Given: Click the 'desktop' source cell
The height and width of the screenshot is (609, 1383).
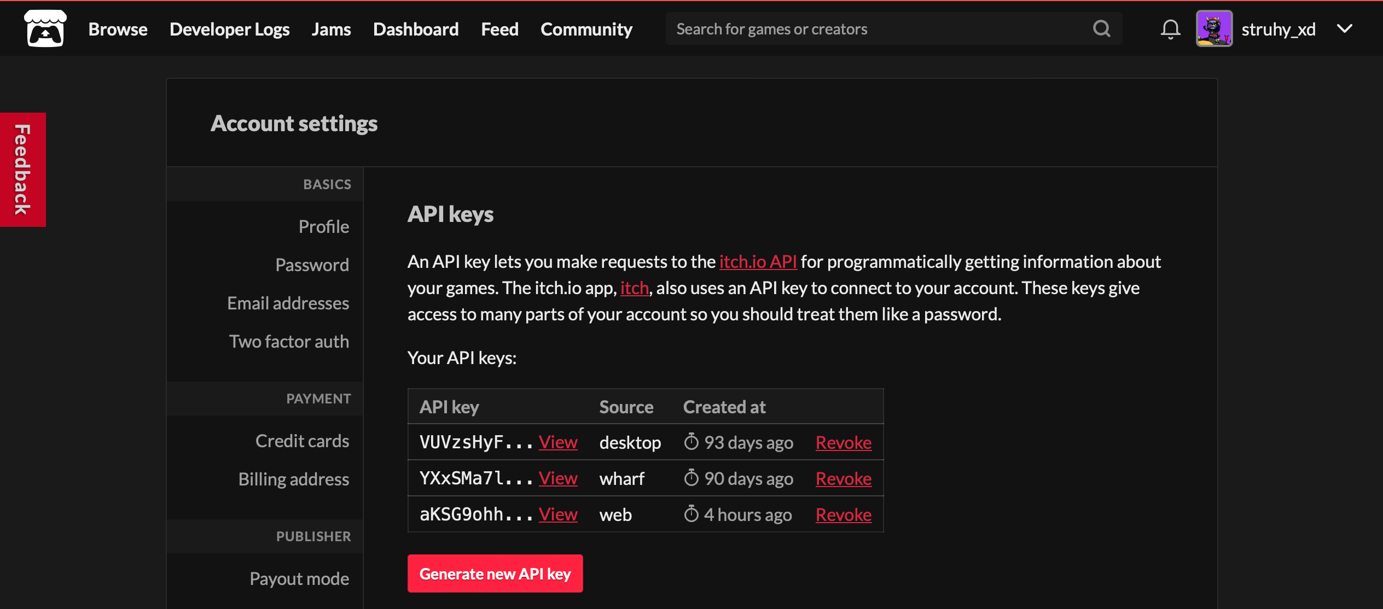Looking at the screenshot, I should (x=630, y=442).
